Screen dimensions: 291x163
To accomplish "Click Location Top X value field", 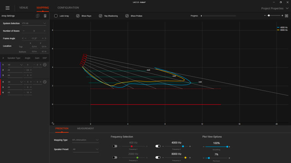I will pyautogui.click(x=34, y=47).
